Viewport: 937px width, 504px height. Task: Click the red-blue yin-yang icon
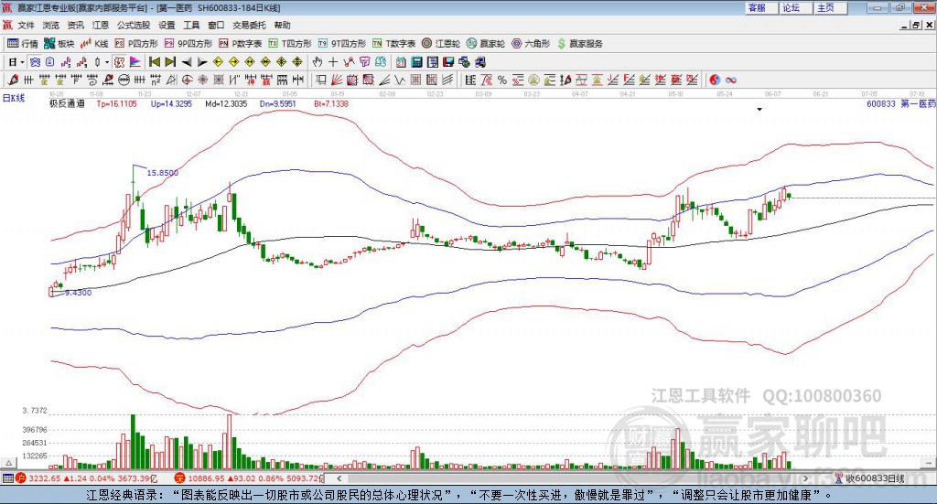point(715,80)
